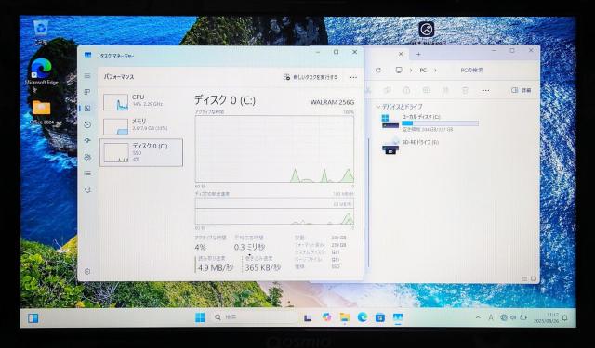Close the current File Explorer tab
This screenshot has height=348, width=595.
[x=401, y=54]
